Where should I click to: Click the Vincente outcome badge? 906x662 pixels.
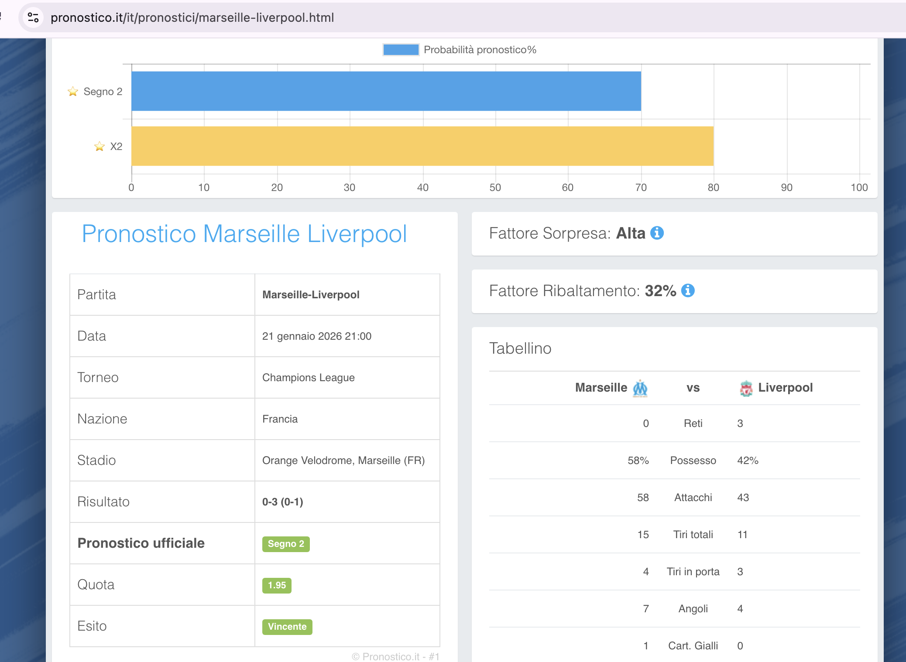[x=287, y=627]
